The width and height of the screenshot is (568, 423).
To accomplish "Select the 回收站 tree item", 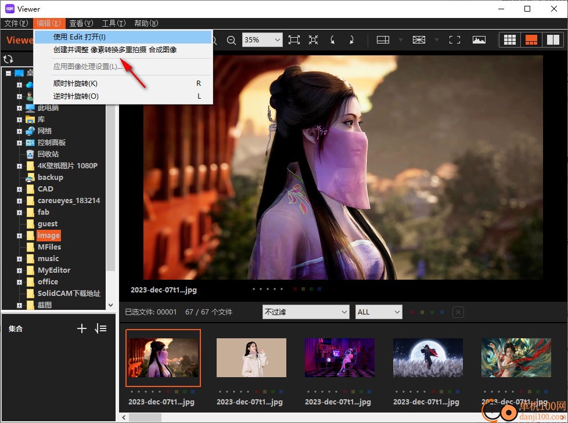I will [48, 154].
